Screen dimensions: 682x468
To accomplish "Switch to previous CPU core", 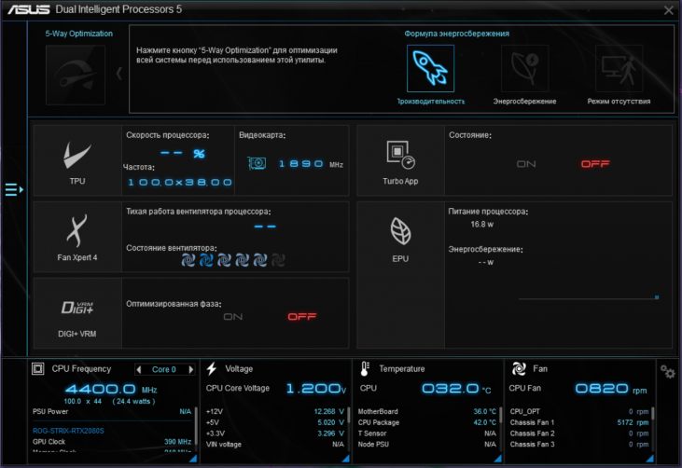I will coord(139,369).
